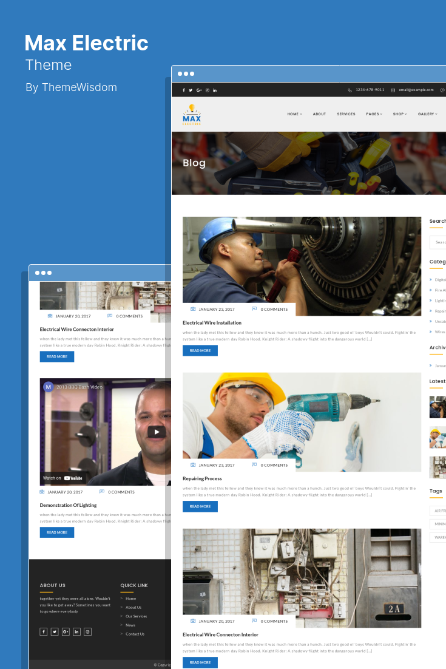Click calendar icon on Demonstration Of Lighting post
Image resolution: width=446 pixels, height=669 pixels.
point(42,492)
